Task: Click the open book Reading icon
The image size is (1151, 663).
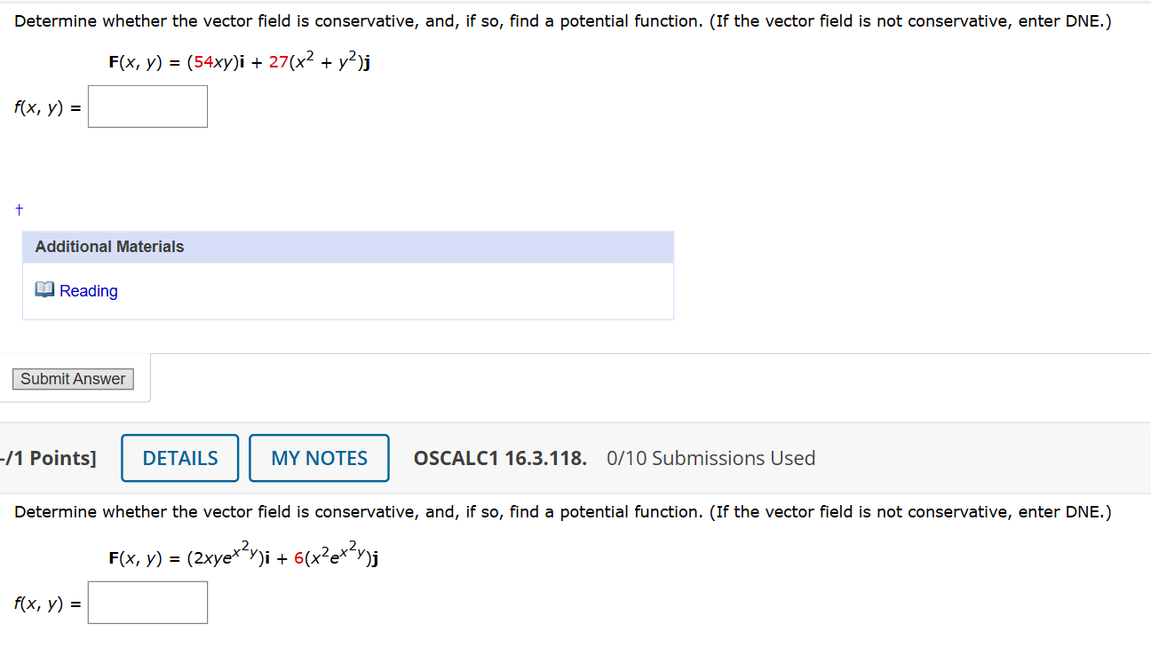Action: pyautogui.click(x=44, y=288)
